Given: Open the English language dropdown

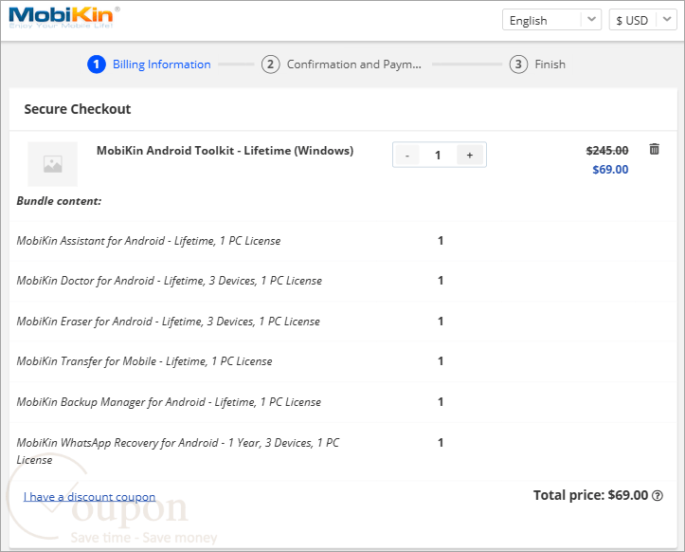Looking at the screenshot, I should coord(551,20).
